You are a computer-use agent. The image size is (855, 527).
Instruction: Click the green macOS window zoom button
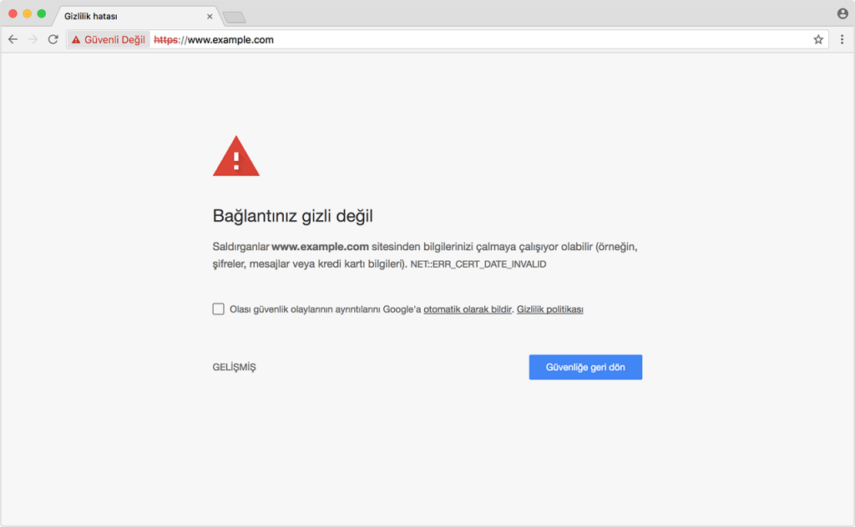point(40,14)
